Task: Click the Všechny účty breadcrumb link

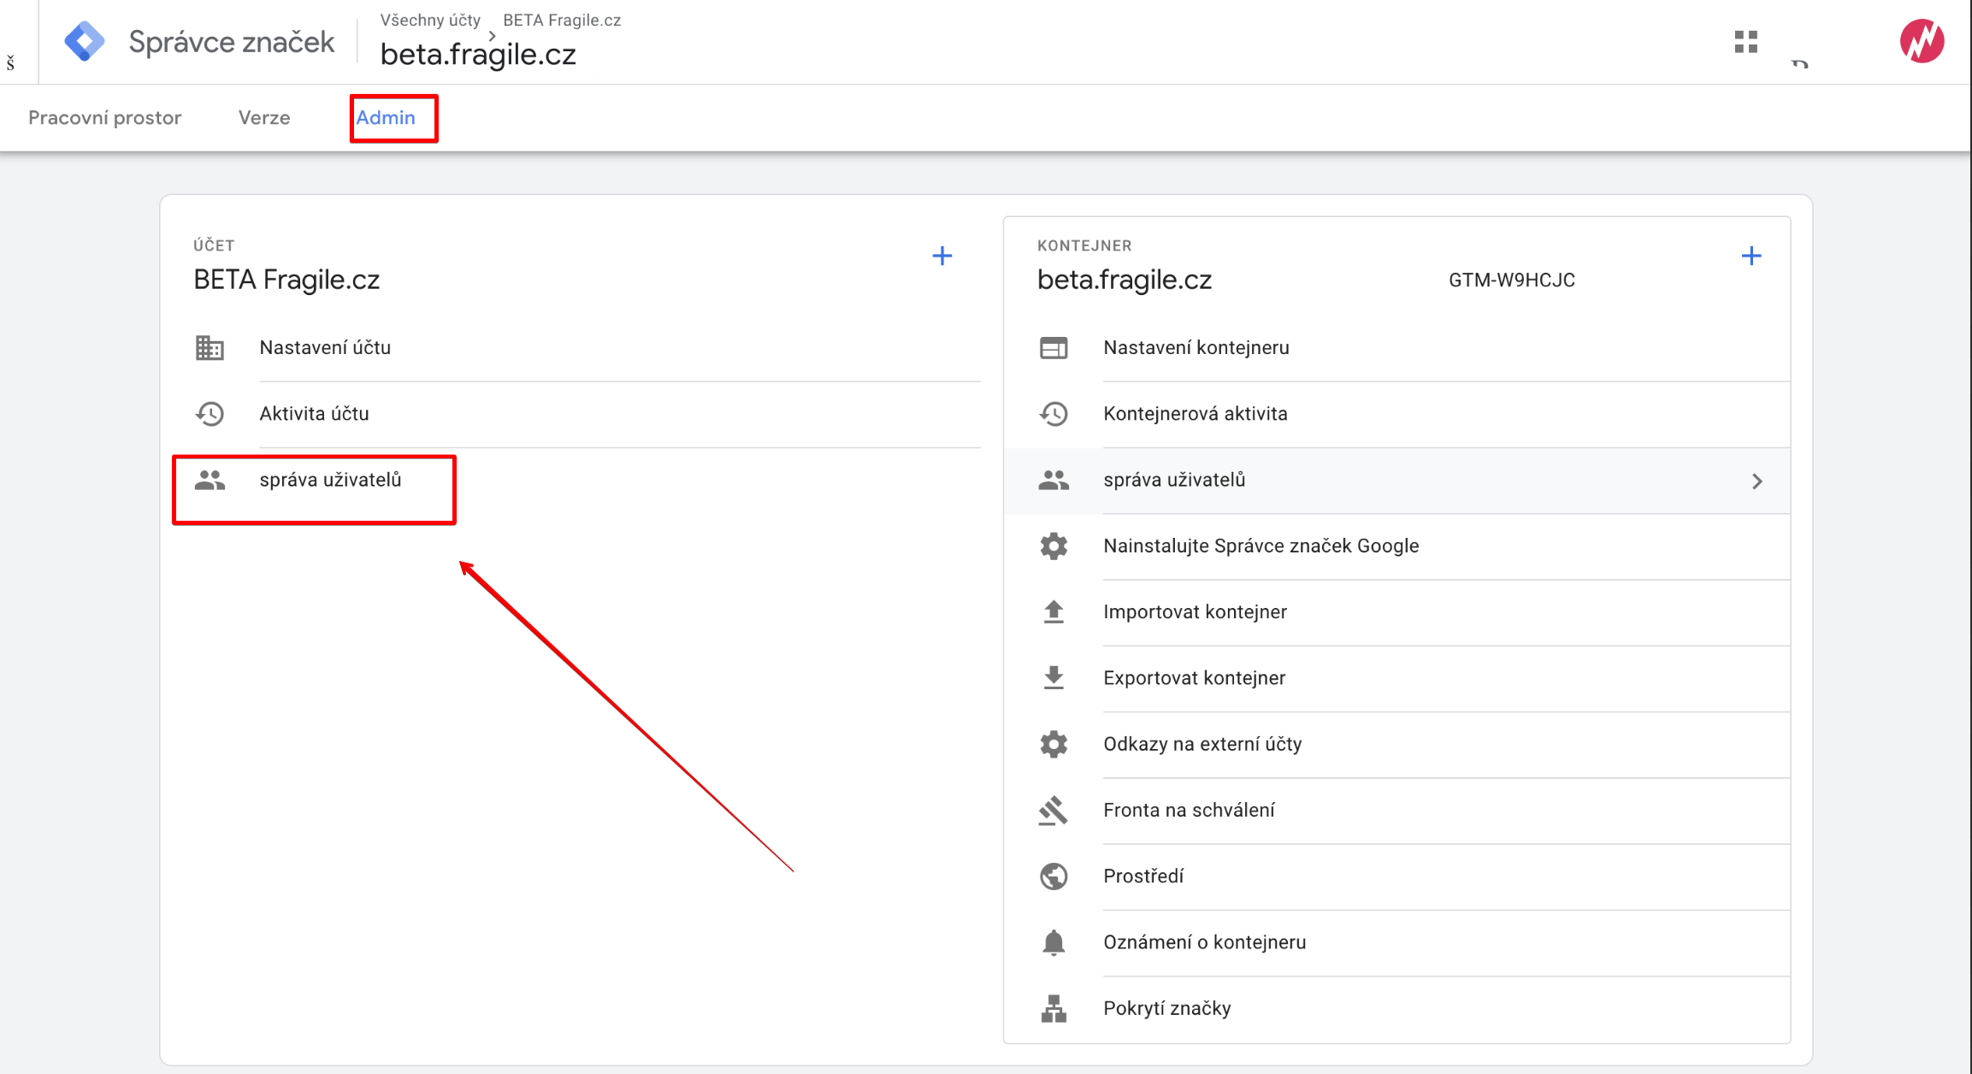Action: 430,20
